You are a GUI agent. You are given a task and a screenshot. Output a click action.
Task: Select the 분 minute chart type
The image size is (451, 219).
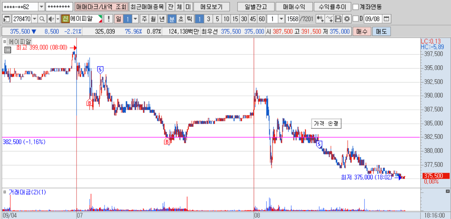click(x=171, y=19)
